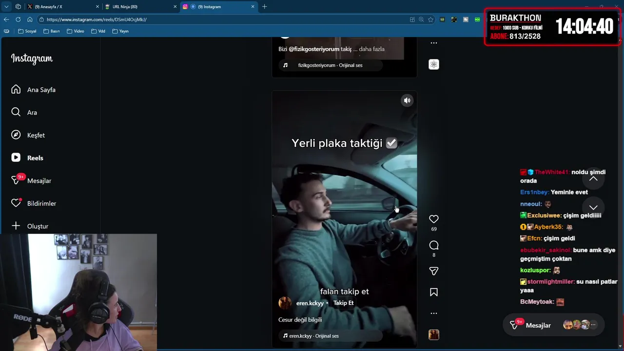Open the Sosyal bookmarks folder
This screenshot has width=624, height=351.
coord(27,31)
